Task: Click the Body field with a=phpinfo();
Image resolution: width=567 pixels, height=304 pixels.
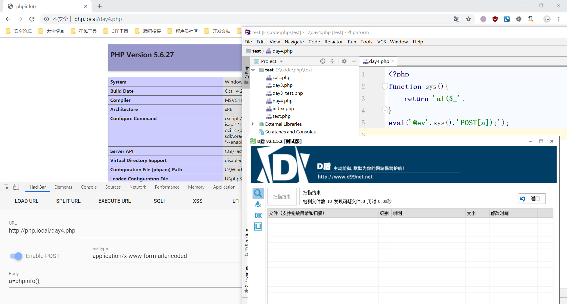Action: pyautogui.click(x=125, y=281)
